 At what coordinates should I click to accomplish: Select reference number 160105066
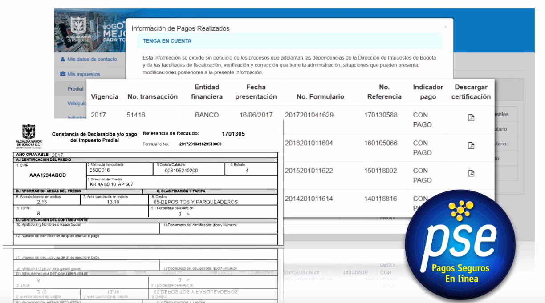381,143
